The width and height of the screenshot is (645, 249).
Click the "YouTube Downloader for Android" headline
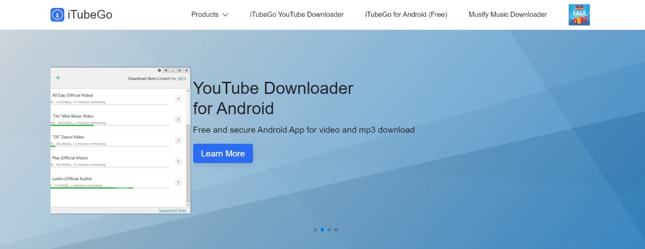tap(273, 98)
